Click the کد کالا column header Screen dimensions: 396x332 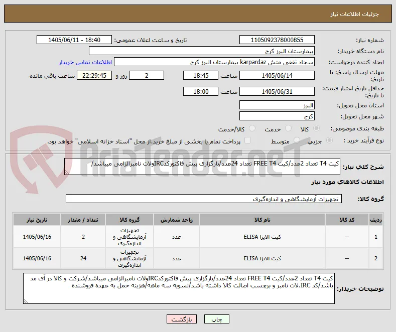(x=347, y=220)
